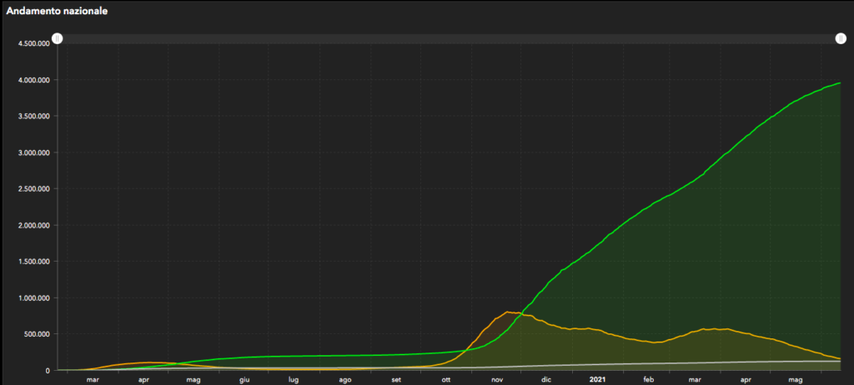Click the 'feb' x-axis label

click(x=648, y=380)
